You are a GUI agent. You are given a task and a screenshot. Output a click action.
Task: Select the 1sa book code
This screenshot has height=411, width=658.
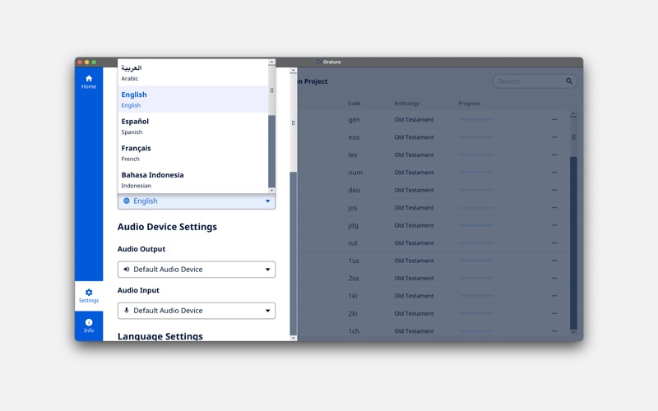[x=354, y=261]
